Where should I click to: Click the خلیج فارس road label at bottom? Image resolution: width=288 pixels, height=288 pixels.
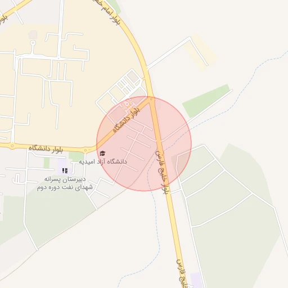[182, 273]
